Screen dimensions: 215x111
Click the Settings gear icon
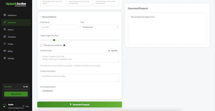coord(5,58)
